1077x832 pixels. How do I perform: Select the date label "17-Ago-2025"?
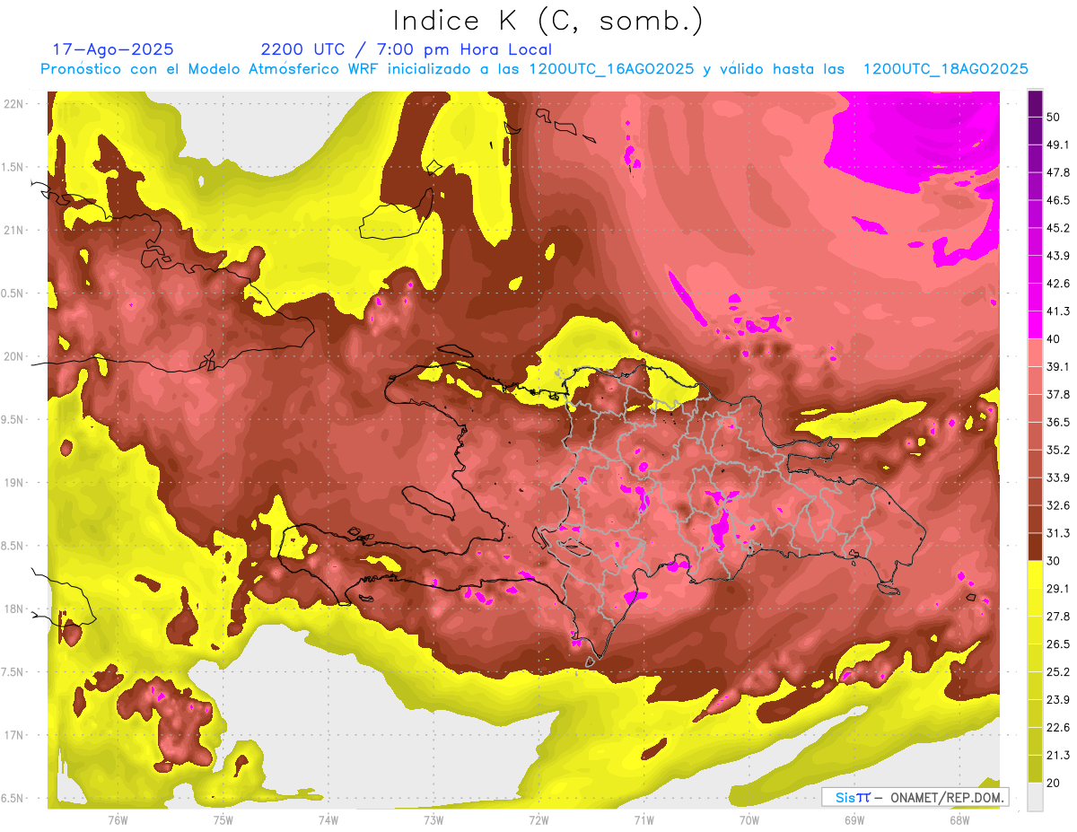[113, 49]
